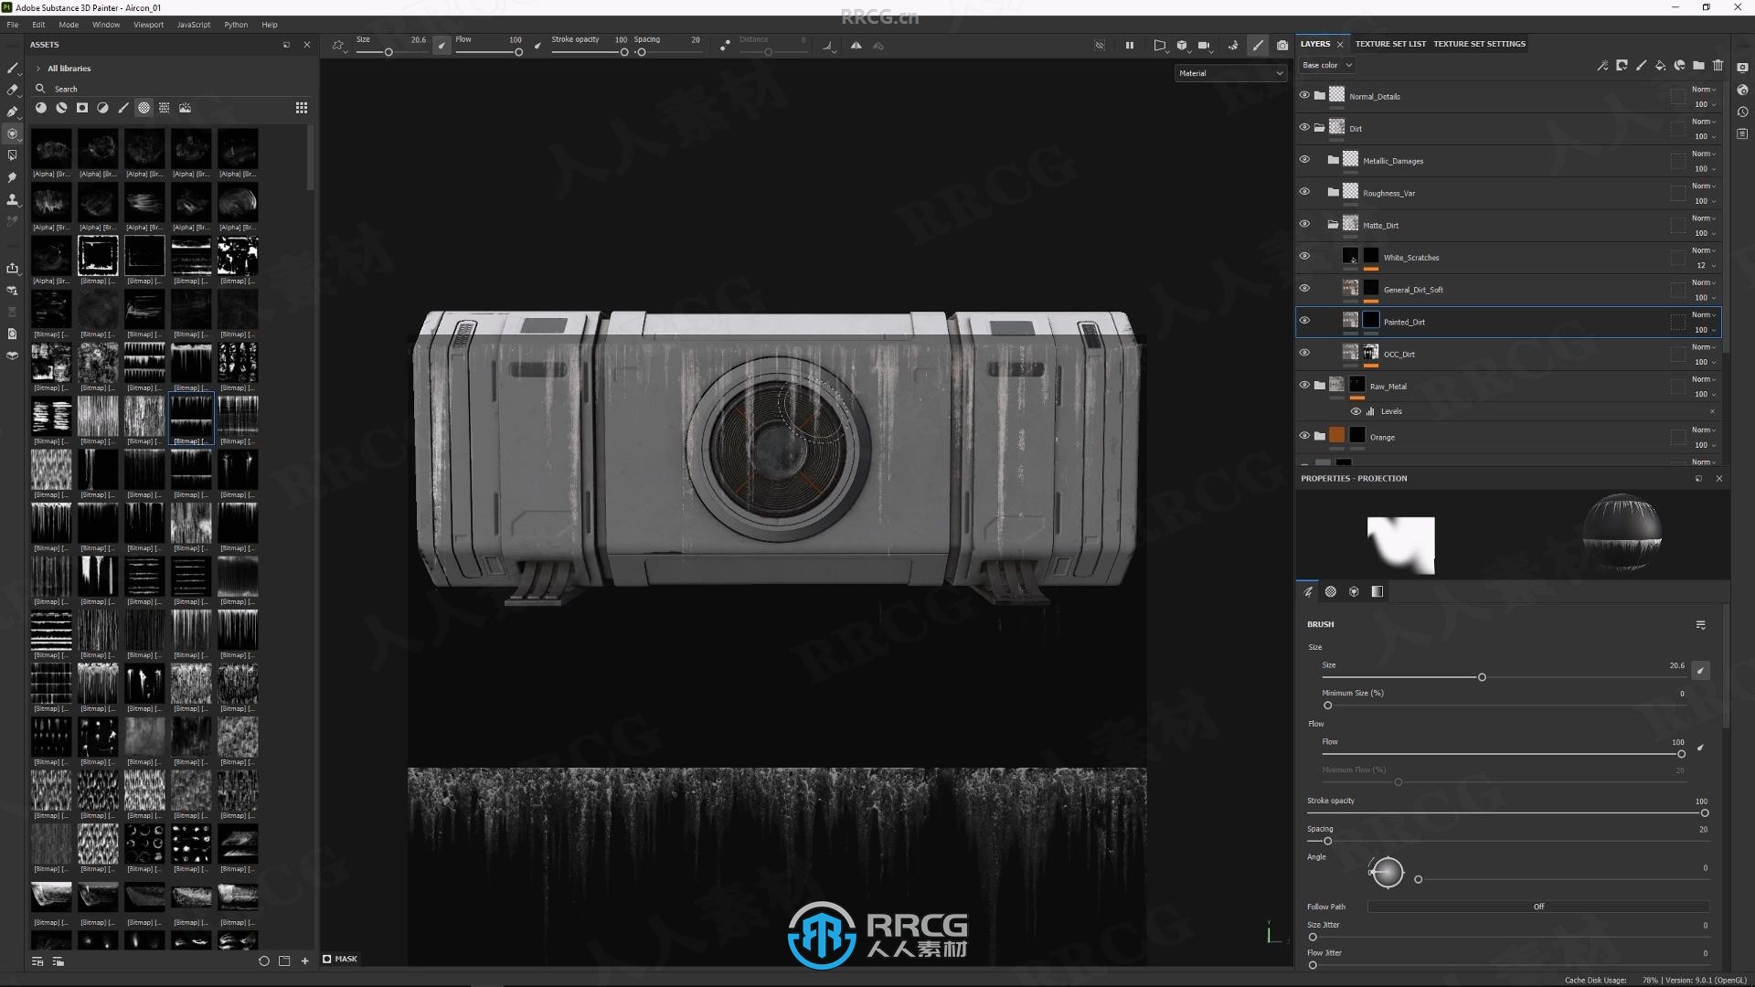
Task: Open blend mode dropdown for Normal_Details
Action: tap(1703, 90)
